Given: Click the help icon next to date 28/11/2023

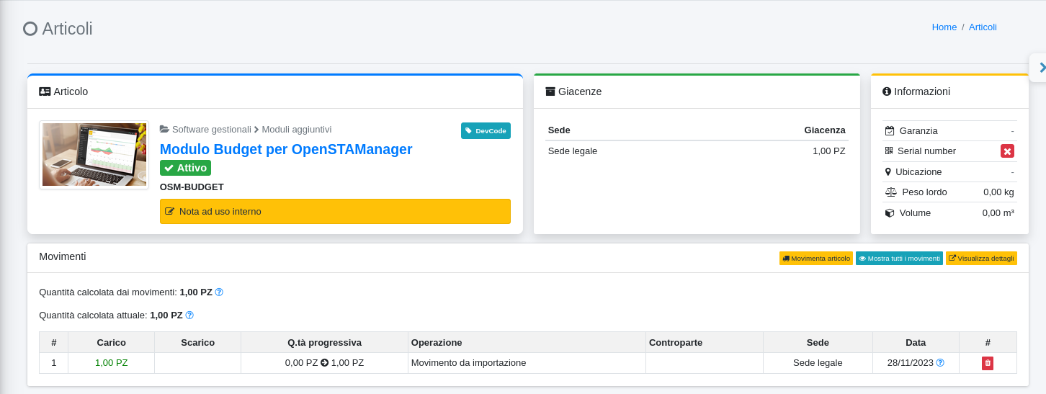Looking at the screenshot, I should tap(940, 363).
